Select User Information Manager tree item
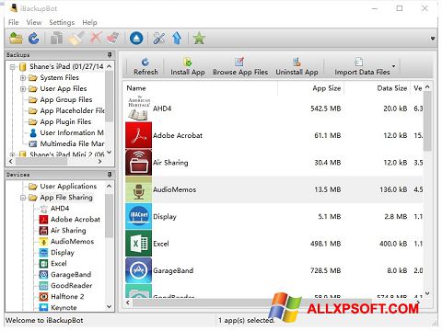Image resolution: width=442 pixels, height=331 pixels. click(72, 132)
